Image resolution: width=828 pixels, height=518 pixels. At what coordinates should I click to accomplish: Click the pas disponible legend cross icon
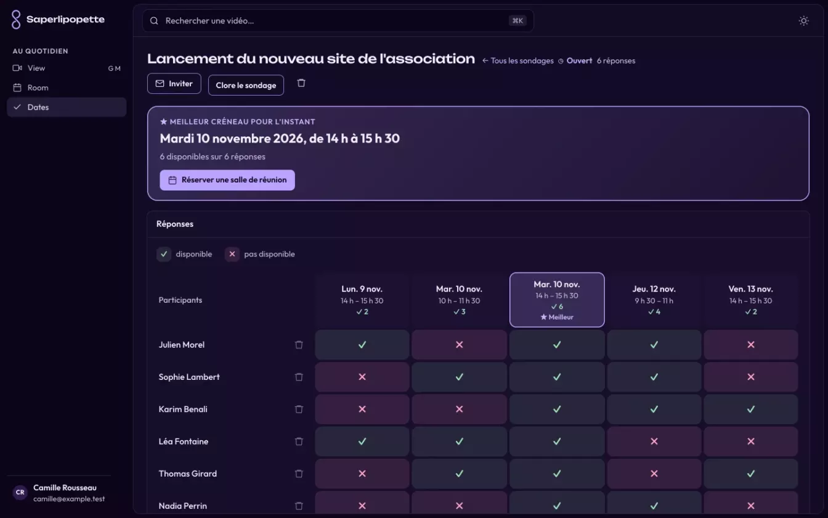pyautogui.click(x=232, y=254)
